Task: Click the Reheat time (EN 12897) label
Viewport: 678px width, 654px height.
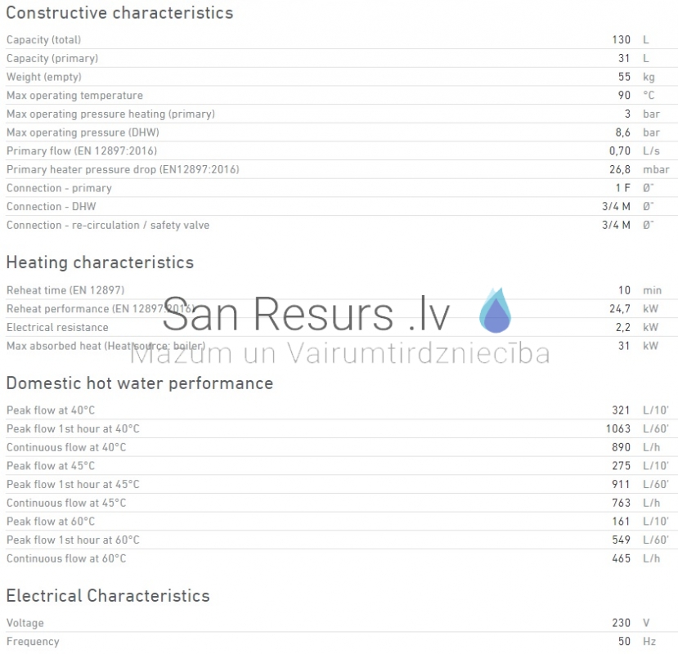Action: click(65, 290)
